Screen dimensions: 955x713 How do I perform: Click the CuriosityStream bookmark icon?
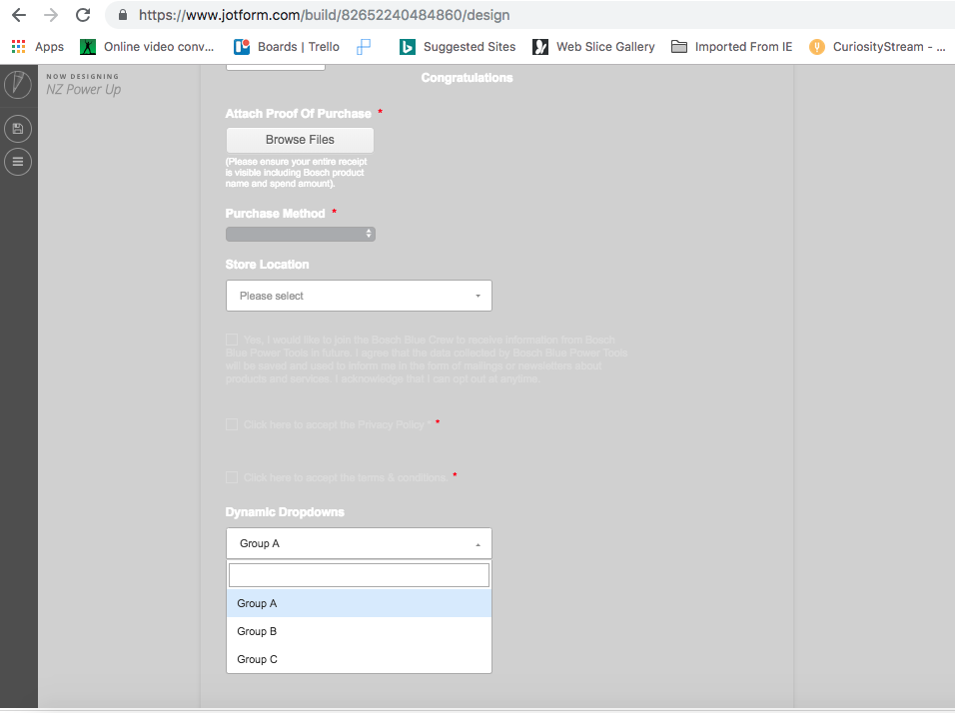pos(816,46)
